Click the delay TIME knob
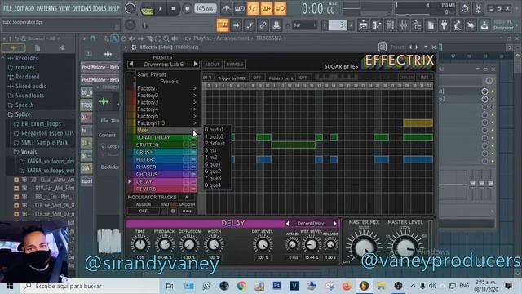Image resolution: width=522 pixels, height=294 pixels. coord(140,244)
